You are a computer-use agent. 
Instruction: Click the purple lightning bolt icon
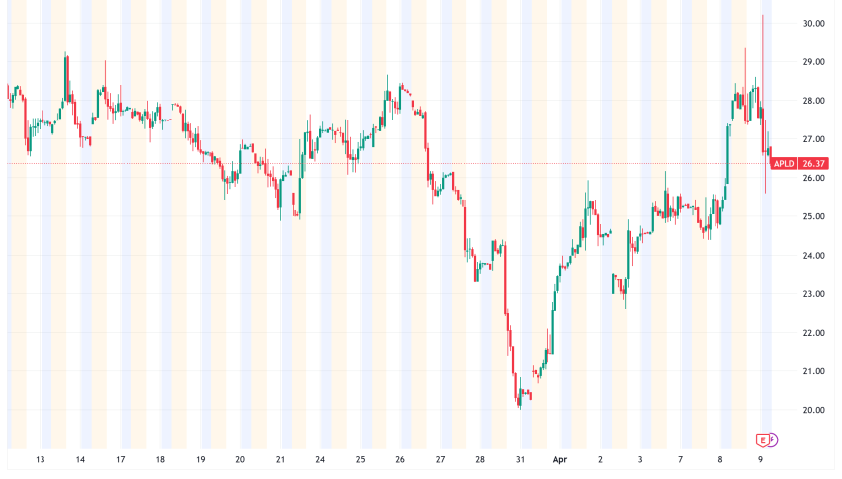(x=773, y=439)
